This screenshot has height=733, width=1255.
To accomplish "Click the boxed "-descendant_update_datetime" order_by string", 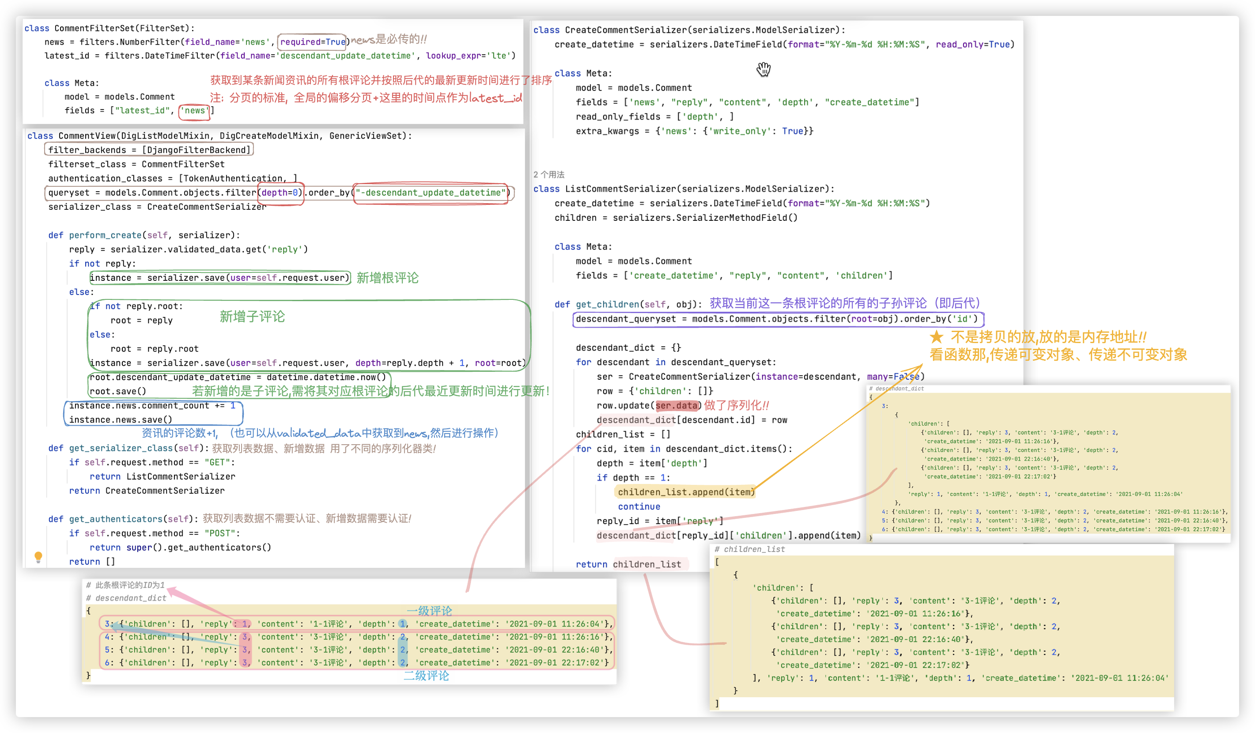I will 430,193.
